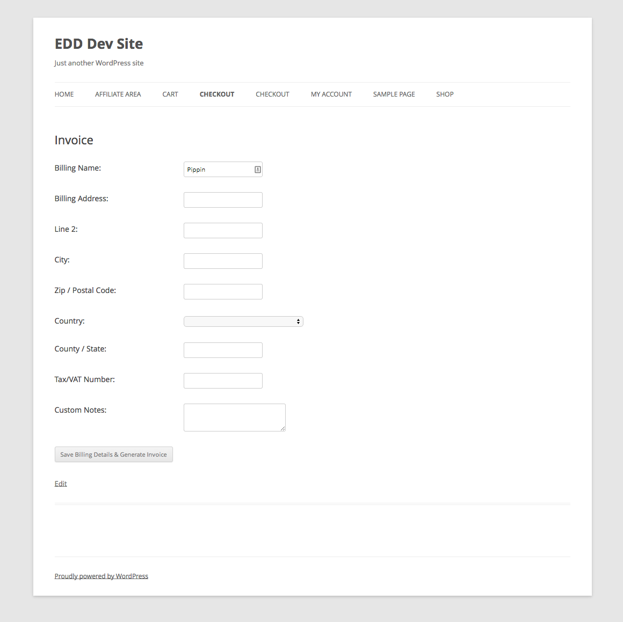
Task: Focus the Tax/VAT Number field
Action: 223,380
